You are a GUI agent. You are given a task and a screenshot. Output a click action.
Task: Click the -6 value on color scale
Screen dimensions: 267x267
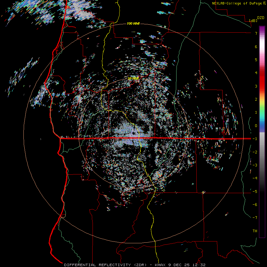coord(255,204)
